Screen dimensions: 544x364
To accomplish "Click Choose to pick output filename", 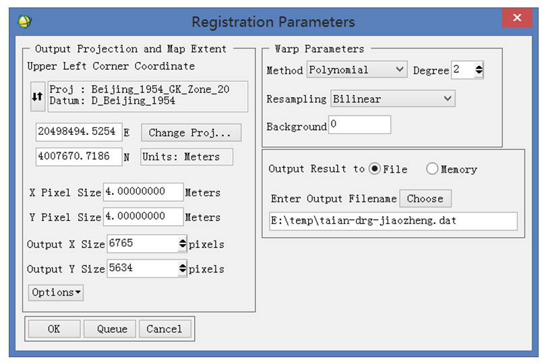I will click(425, 198).
